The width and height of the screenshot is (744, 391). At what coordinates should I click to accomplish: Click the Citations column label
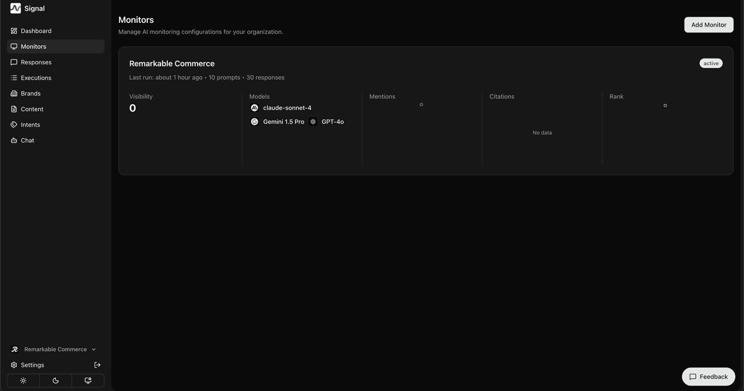click(x=502, y=97)
